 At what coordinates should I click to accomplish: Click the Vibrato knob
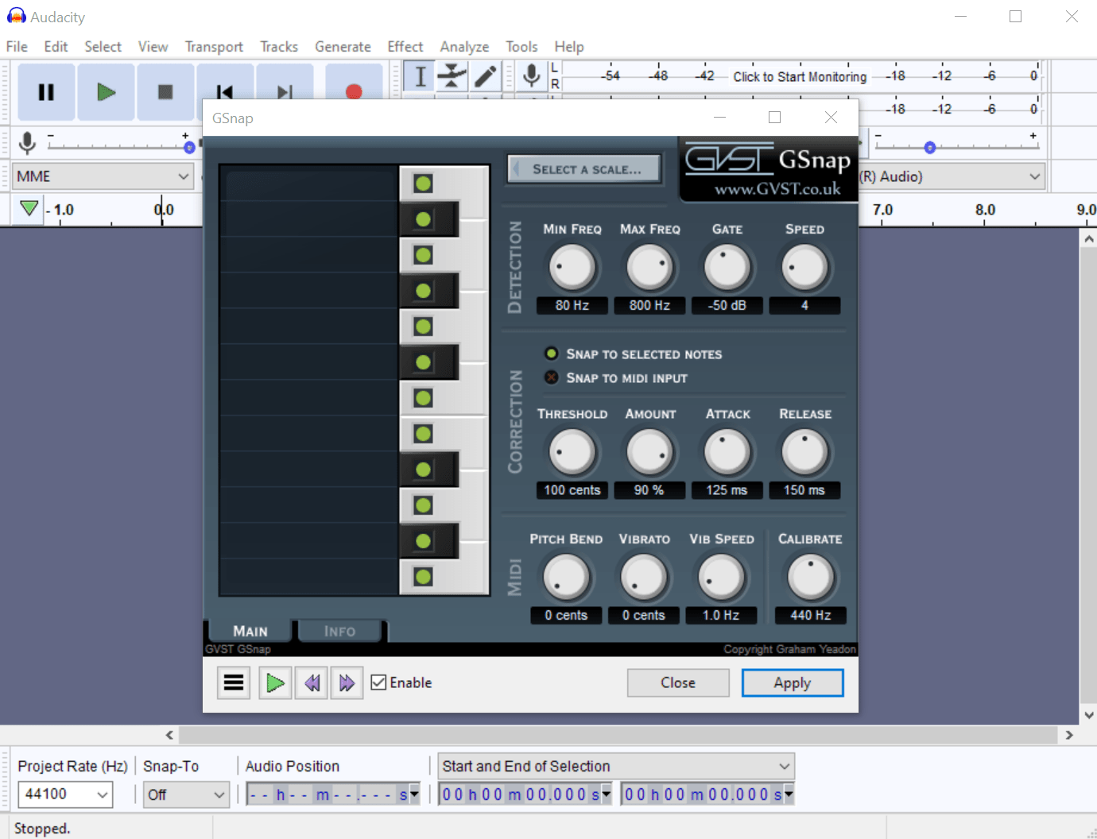pos(643,578)
